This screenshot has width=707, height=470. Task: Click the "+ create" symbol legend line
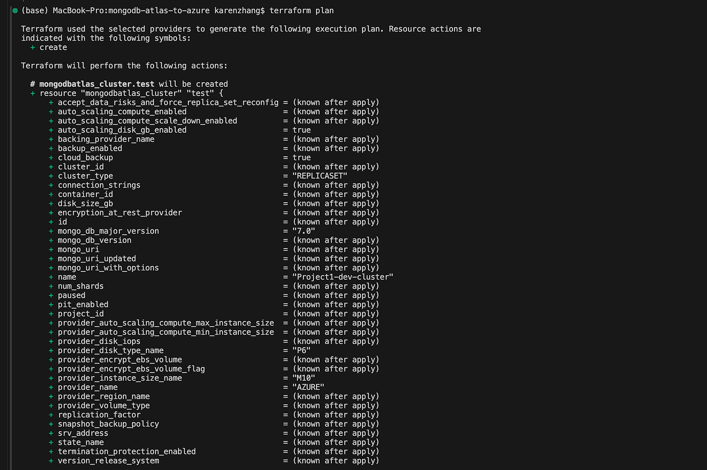48,47
